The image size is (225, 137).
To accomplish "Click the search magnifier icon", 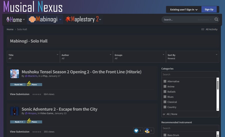I will pos(216,19).
